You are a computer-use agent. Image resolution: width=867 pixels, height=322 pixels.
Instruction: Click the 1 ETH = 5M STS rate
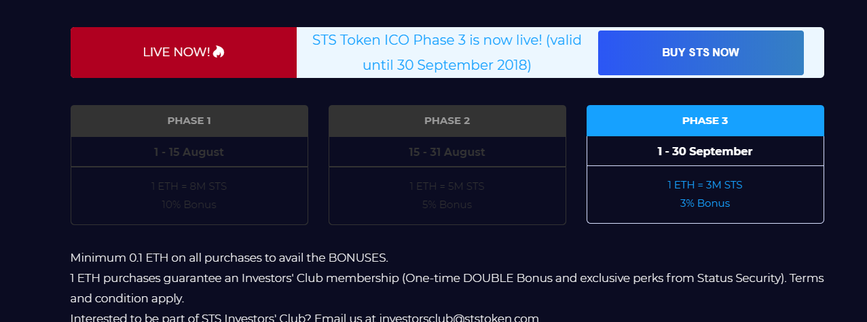pos(447,186)
